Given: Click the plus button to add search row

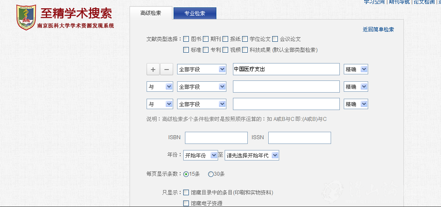Looking at the screenshot, I should click(x=153, y=69).
